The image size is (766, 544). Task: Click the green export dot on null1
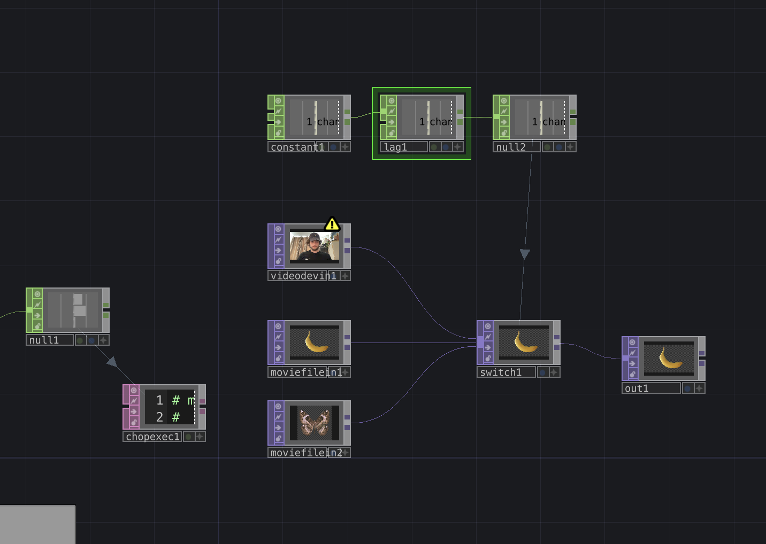(x=80, y=340)
